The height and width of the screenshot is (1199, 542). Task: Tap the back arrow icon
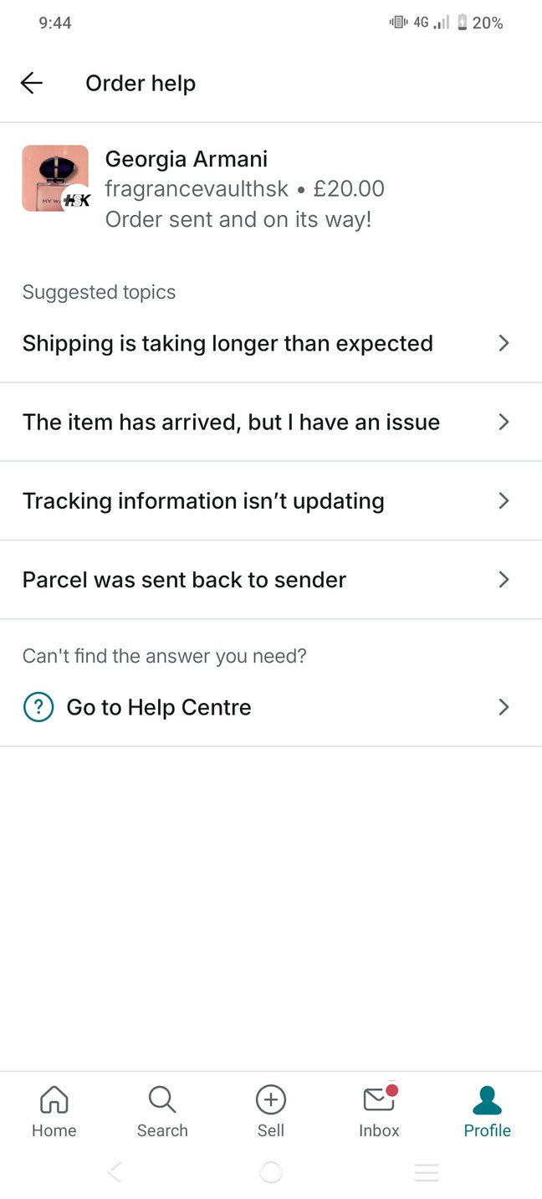coord(32,83)
